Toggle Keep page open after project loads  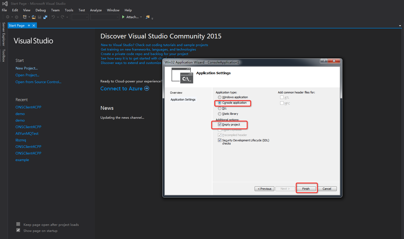point(18,224)
